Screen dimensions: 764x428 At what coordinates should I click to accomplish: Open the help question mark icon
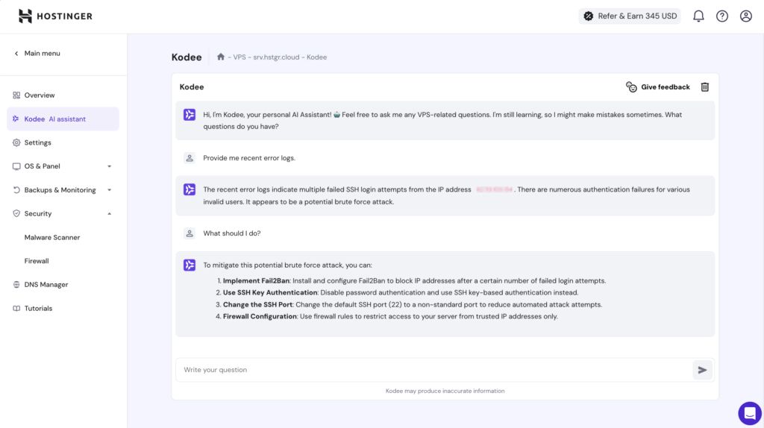coord(722,16)
